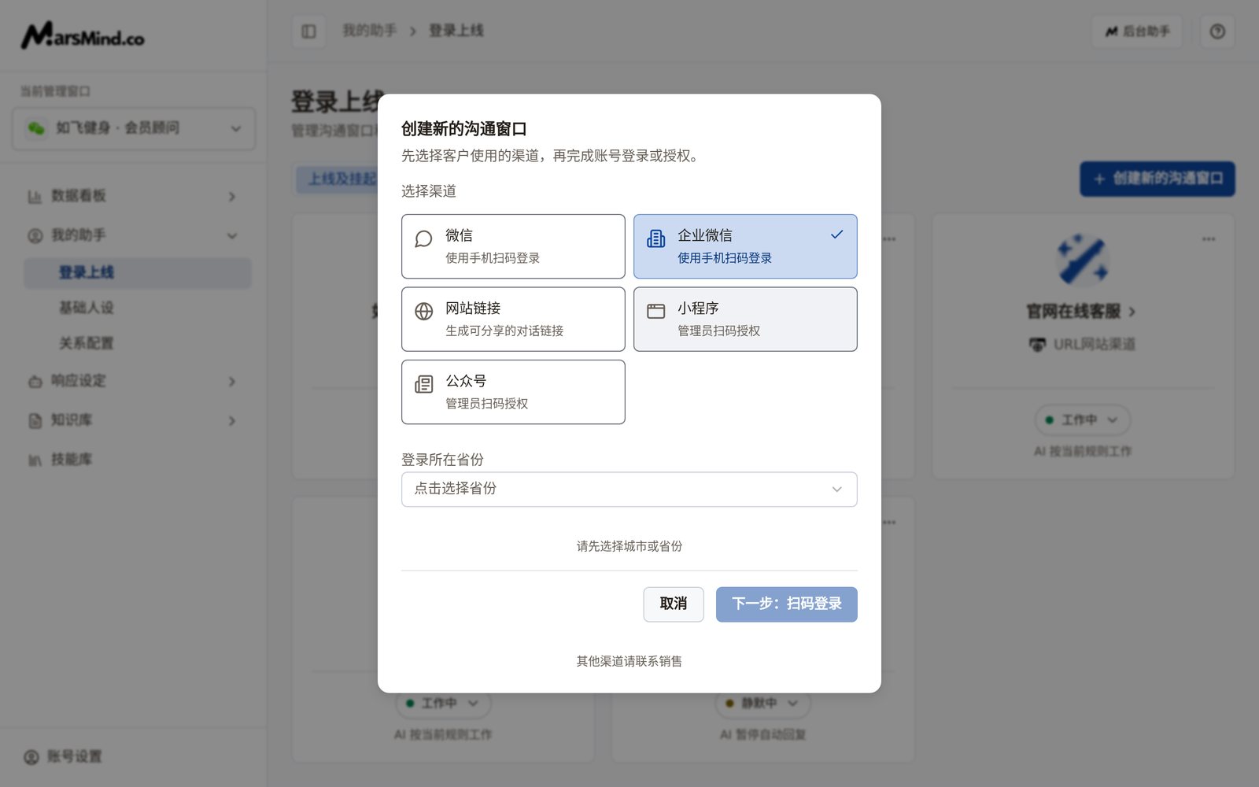Open the 官网在线客服 card title
Image resolution: width=1259 pixels, height=787 pixels.
click(1081, 312)
